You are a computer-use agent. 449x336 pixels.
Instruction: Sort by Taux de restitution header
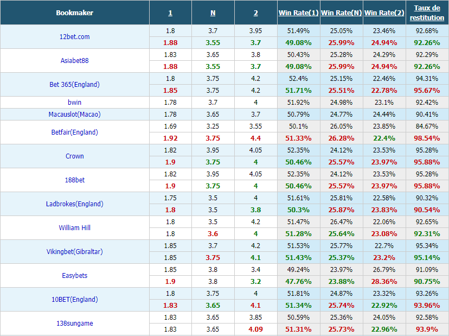[x=427, y=12]
